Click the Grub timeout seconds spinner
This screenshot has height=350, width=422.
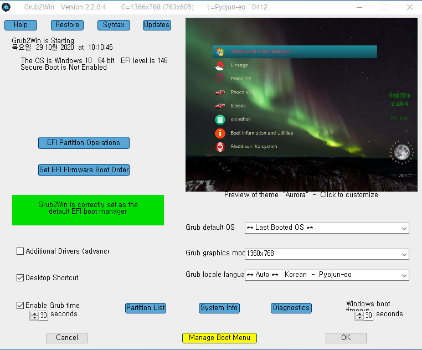pyautogui.click(x=34, y=316)
